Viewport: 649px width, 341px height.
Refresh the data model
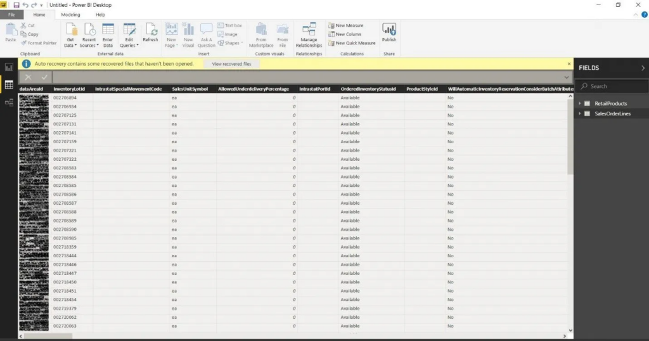150,33
